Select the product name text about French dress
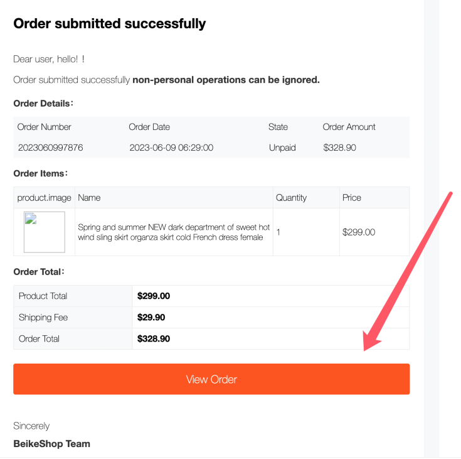 pos(174,232)
